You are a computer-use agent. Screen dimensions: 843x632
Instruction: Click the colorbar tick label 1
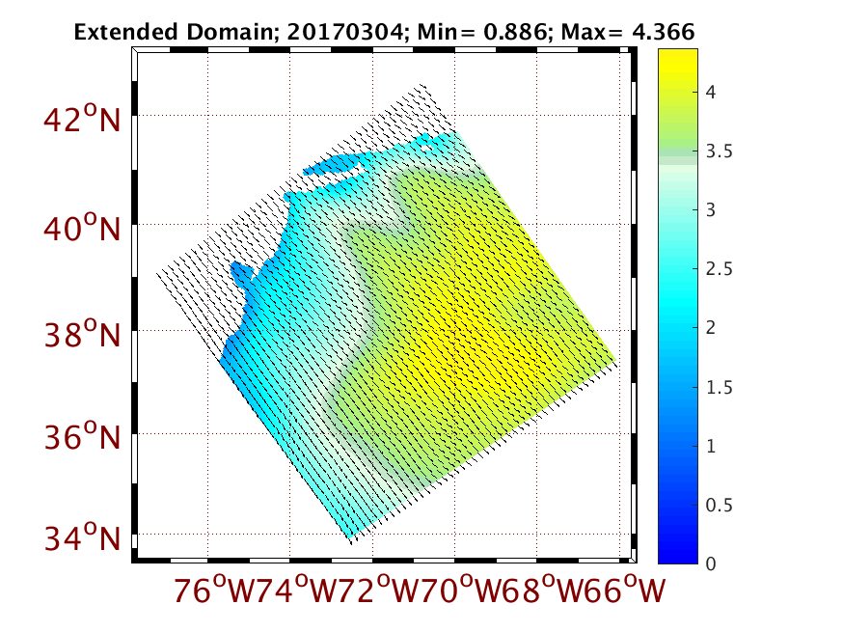click(711, 446)
